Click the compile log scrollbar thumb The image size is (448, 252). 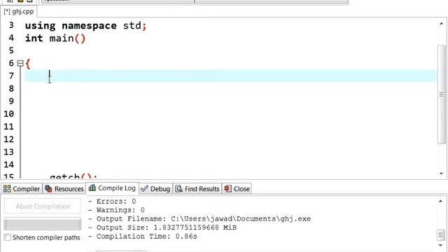440,235
